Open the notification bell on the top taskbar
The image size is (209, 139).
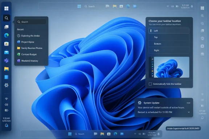coord(192,6)
